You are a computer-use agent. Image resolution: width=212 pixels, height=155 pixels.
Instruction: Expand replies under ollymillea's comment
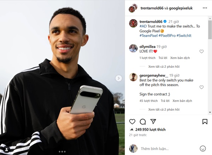[x=164, y=66]
